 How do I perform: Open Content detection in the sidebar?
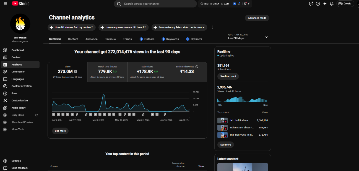click(x=20, y=86)
